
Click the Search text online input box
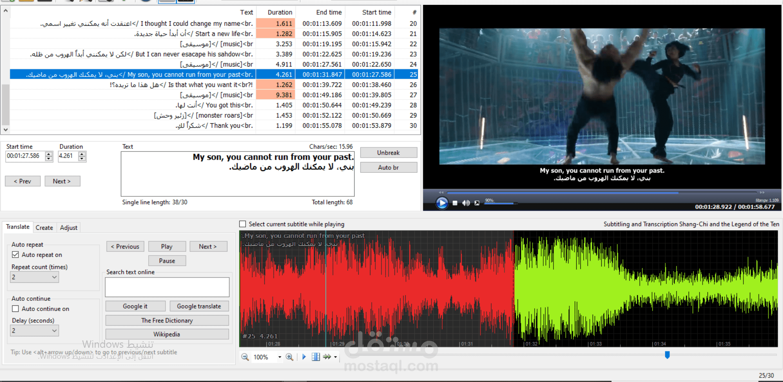click(x=167, y=287)
